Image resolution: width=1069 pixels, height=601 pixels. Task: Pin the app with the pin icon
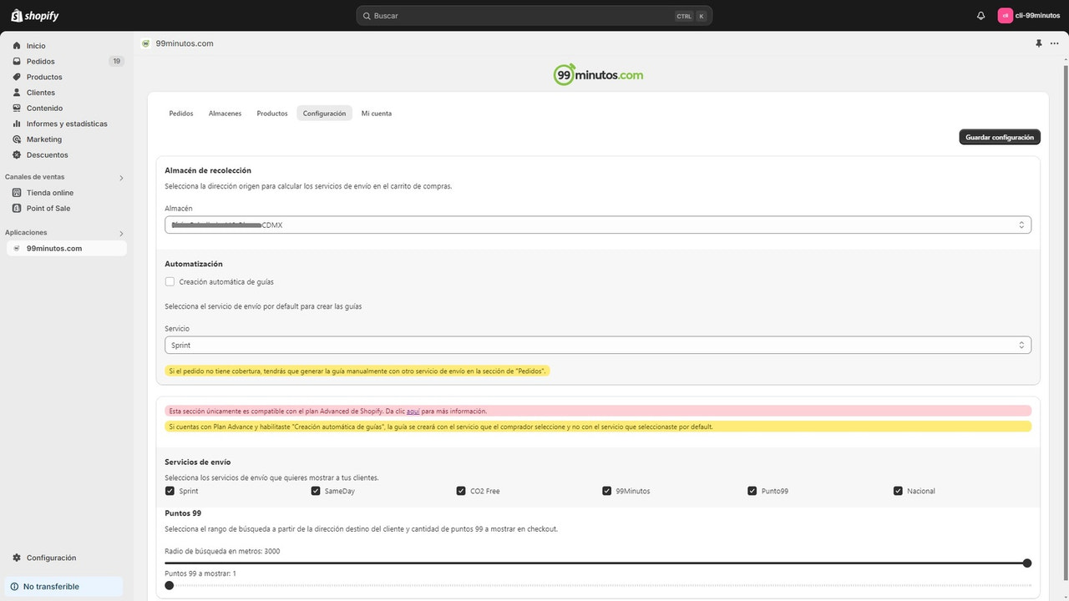pos(1039,43)
